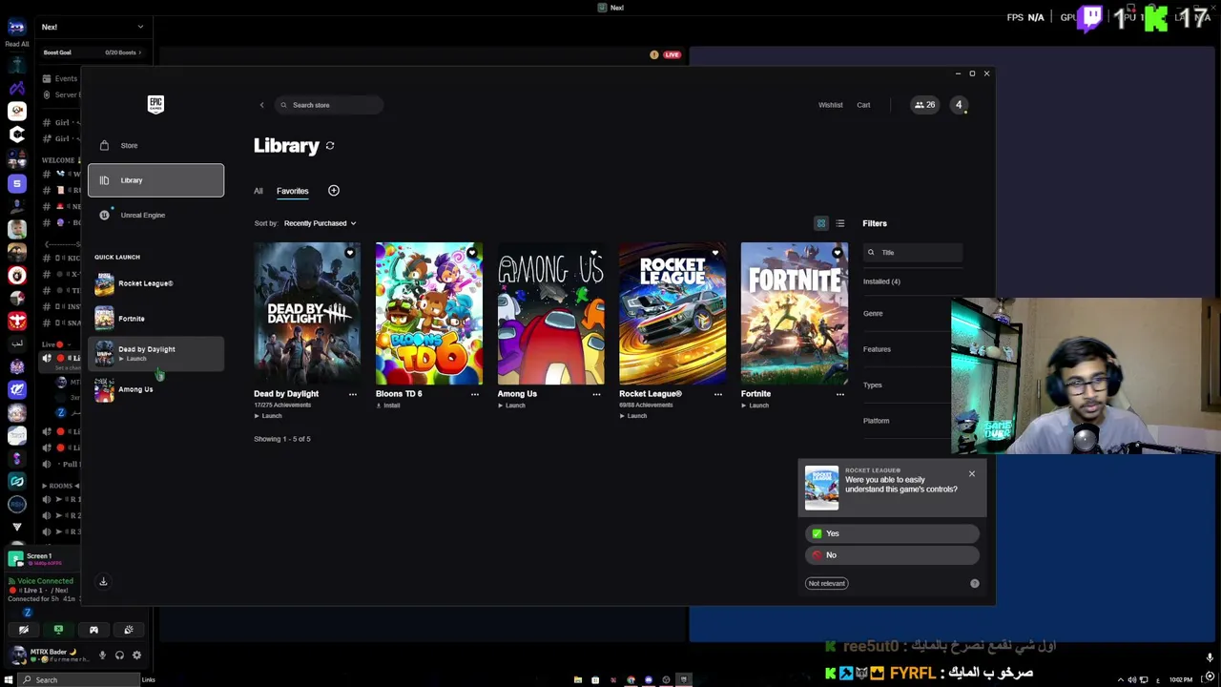This screenshot has width=1221, height=687.
Task: Quick launch Among Us in sidebar
Action: pos(155,389)
